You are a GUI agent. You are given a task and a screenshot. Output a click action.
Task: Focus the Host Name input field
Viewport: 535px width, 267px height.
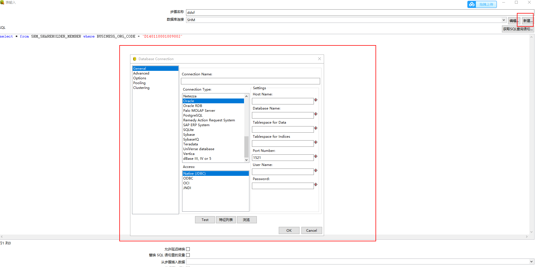point(283,101)
